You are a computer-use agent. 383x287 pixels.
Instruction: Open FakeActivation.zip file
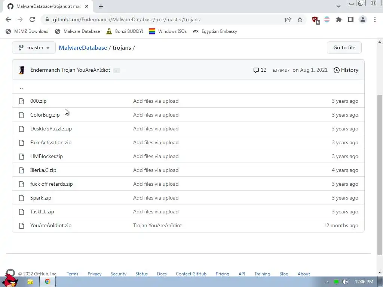[51, 142]
